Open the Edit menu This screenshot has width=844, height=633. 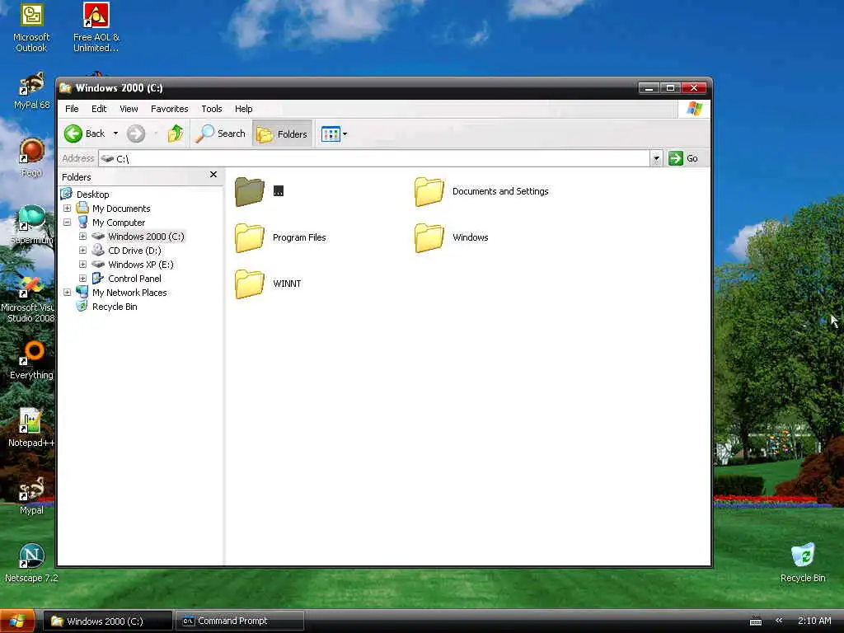click(99, 109)
